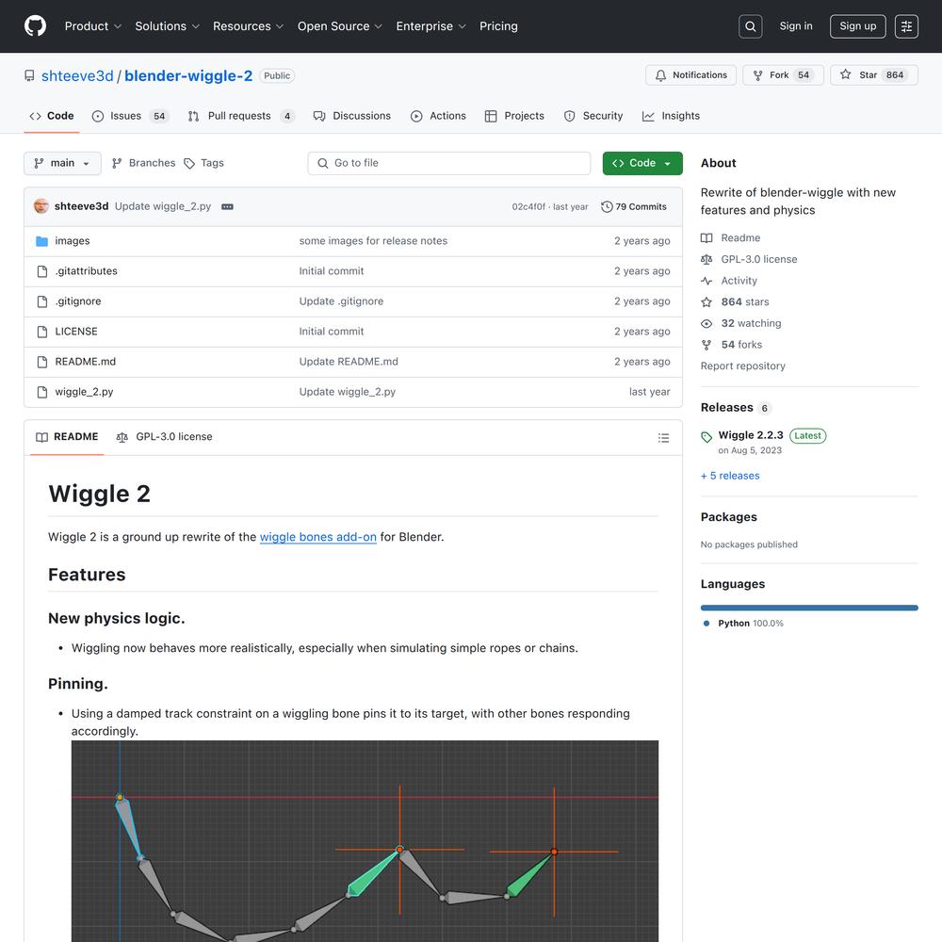Click the + 5 releases link
This screenshot has height=942, width=942.
(730, 476)
